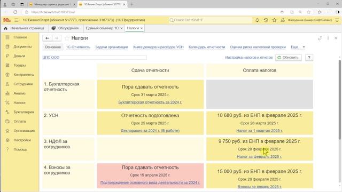The width and height of the screenshot is (342, 192).
Task: Open Анализ section in sidebar
Action: pos(19,93)
